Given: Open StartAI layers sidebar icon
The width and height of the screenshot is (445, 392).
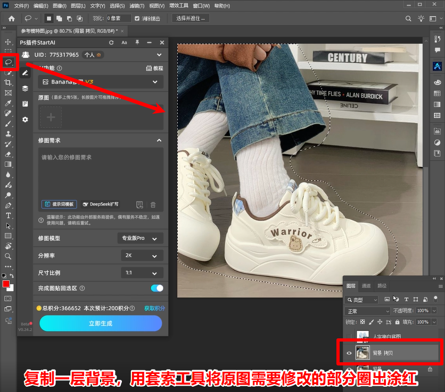Looking at the screenshot, I should [x=25, y=88].
